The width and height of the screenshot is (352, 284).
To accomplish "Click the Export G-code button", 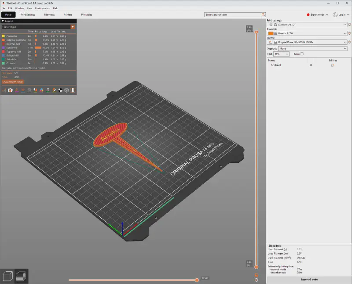I will pos(309,279).
